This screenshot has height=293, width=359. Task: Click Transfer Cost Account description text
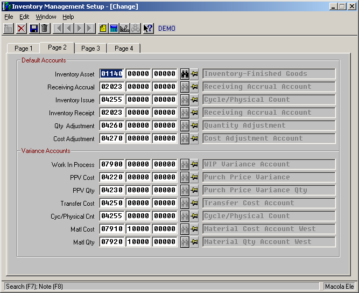[x=249, y=203]
